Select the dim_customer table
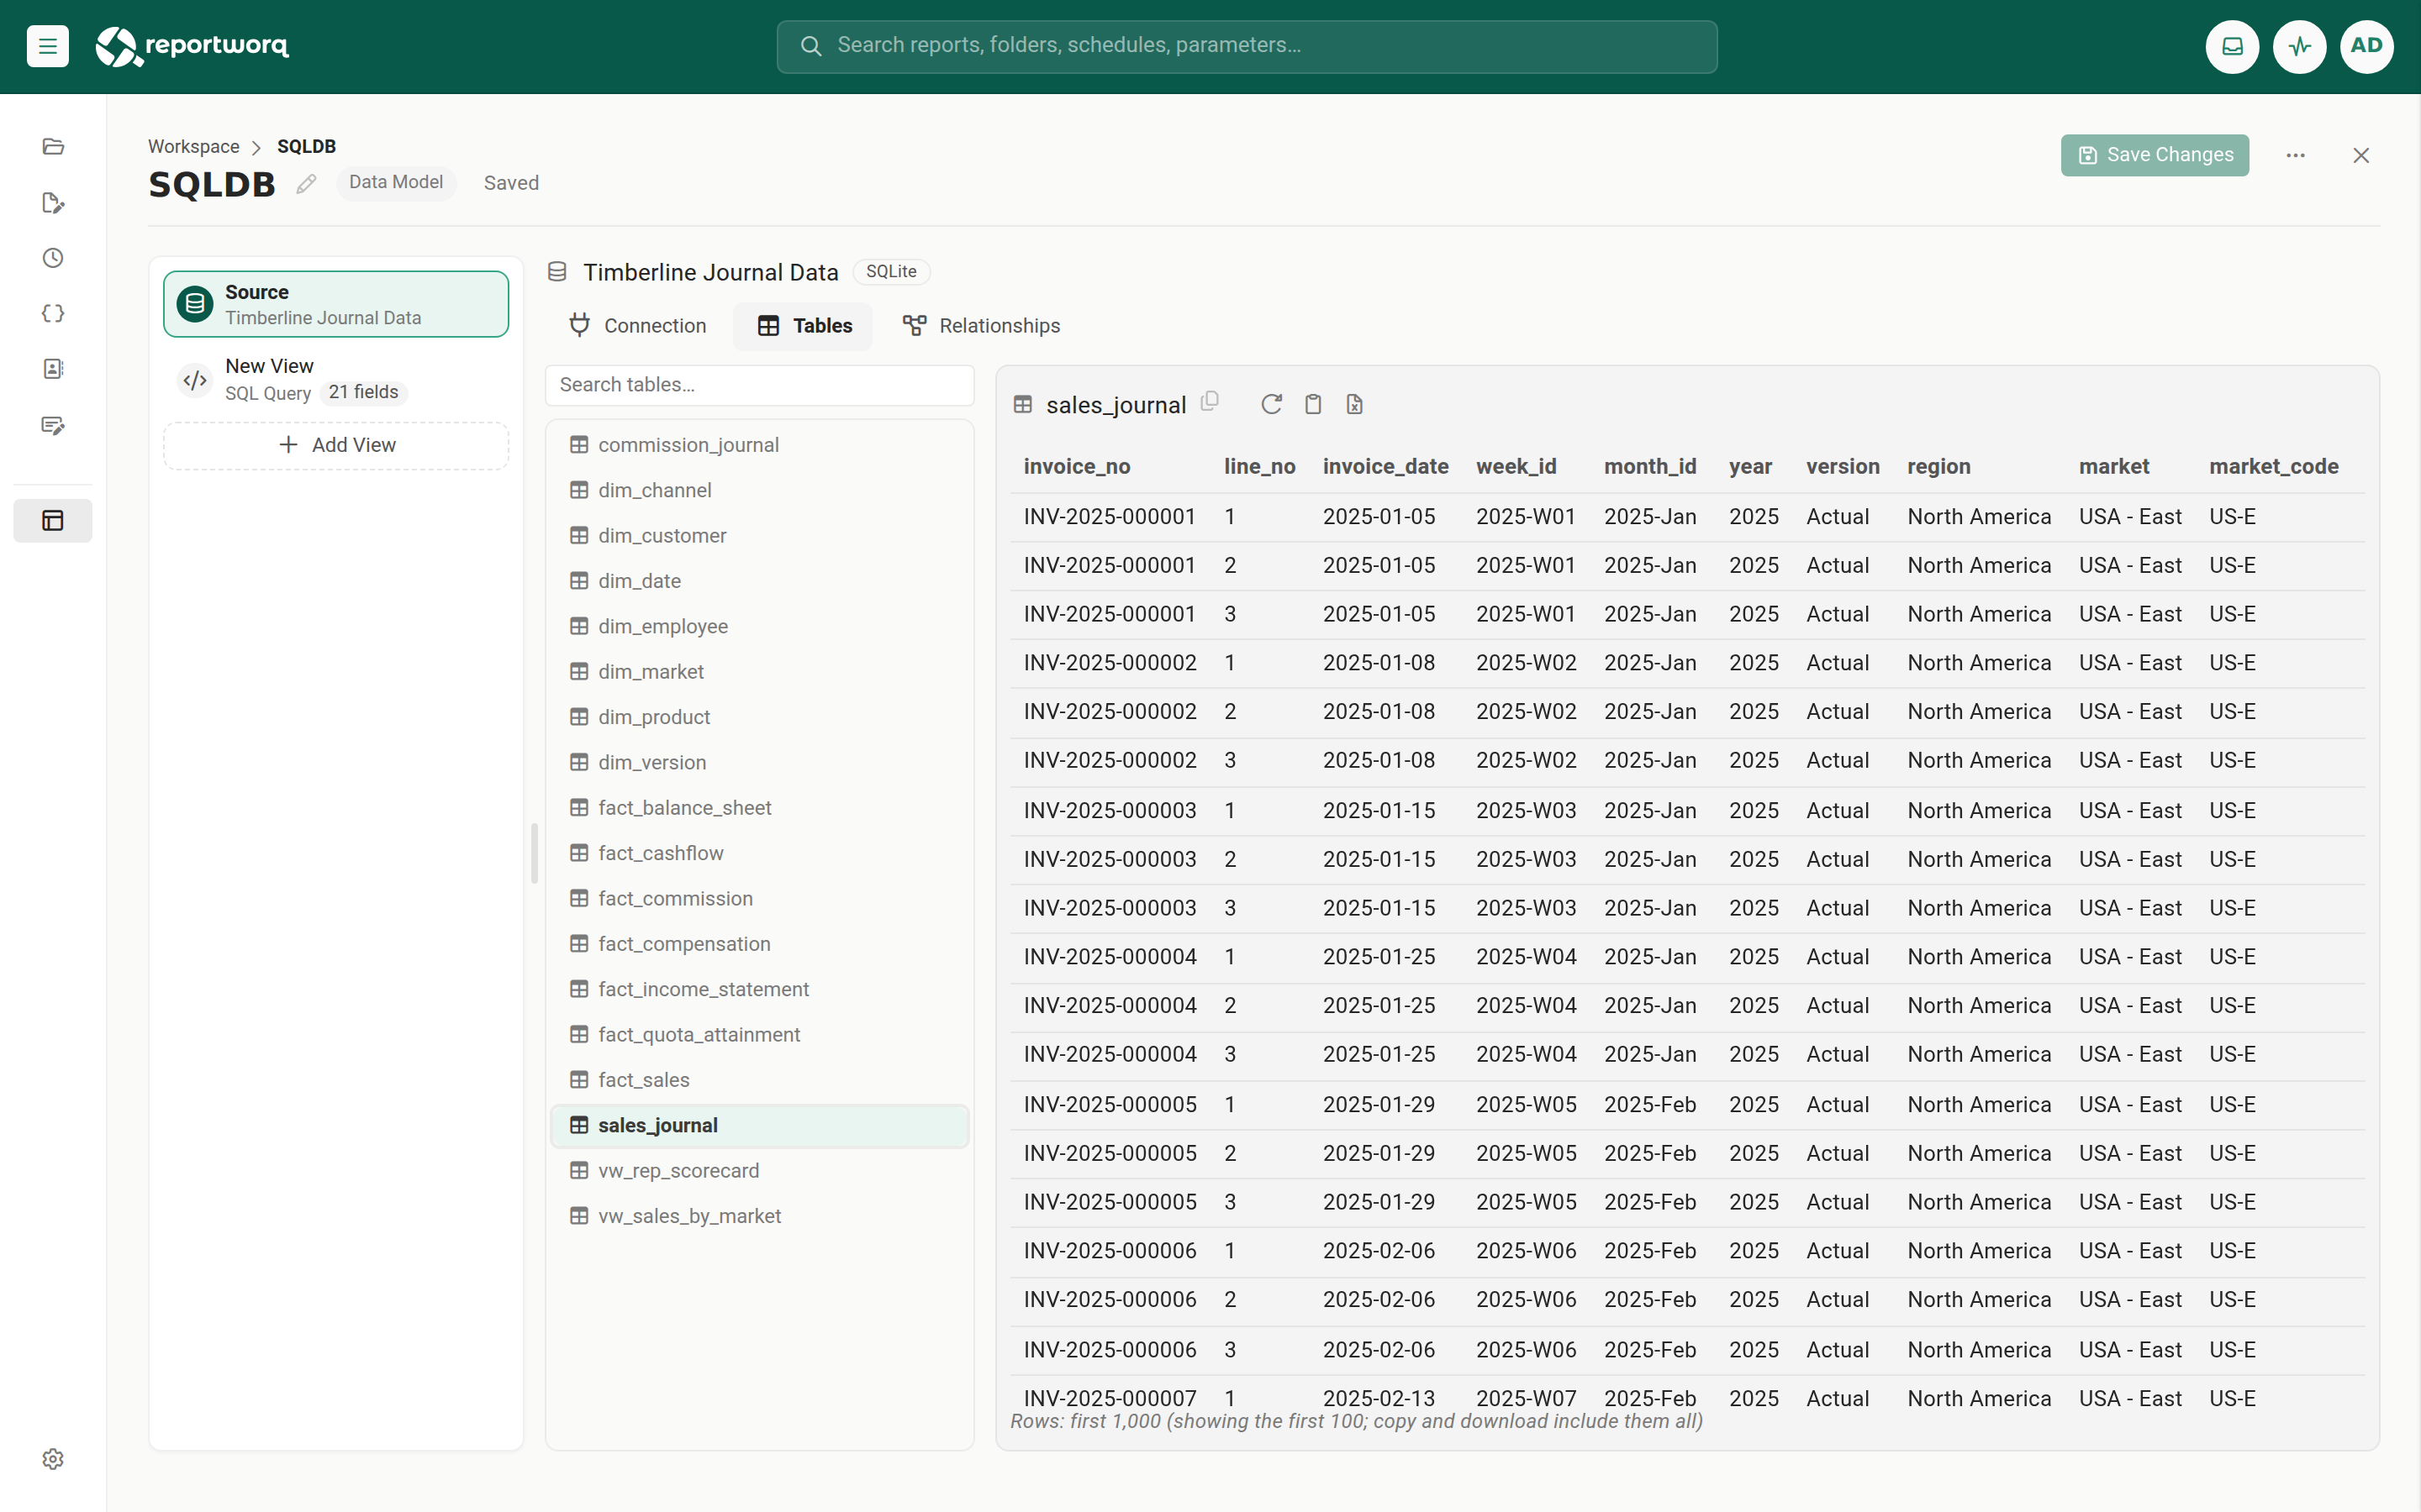This screenshot has width=2421, height=1512. click(759, 536)
